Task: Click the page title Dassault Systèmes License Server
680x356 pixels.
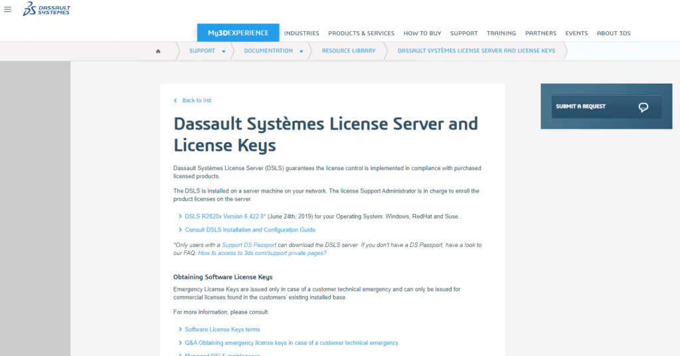Action: [325, 134]
